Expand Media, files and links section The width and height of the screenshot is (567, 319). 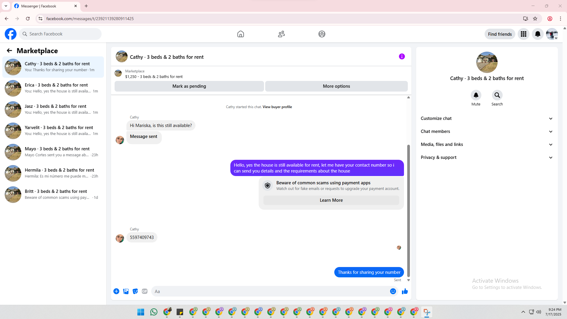click(487, 144)
